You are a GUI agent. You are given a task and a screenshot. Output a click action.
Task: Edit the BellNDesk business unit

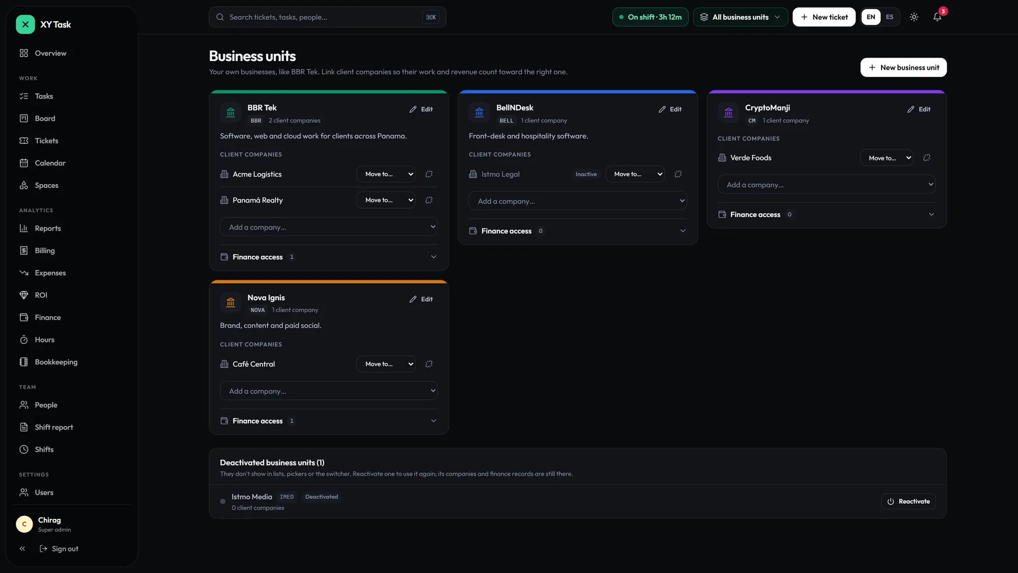670,109
